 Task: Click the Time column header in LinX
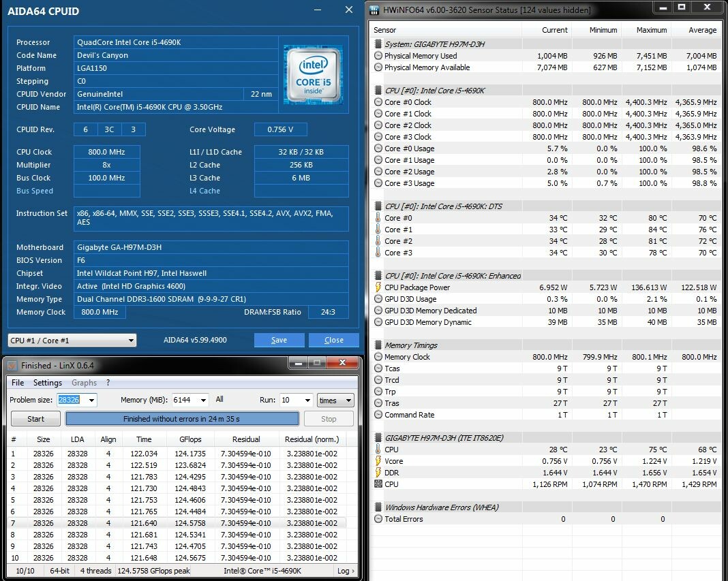point(144,439)
